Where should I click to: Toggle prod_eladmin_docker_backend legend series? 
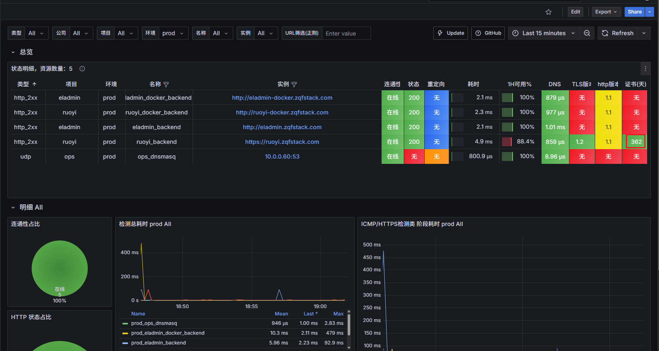coord(168,333)
